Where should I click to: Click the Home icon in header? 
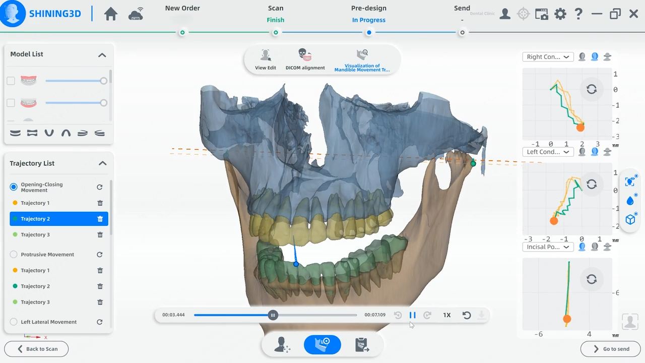pos(111,14)
